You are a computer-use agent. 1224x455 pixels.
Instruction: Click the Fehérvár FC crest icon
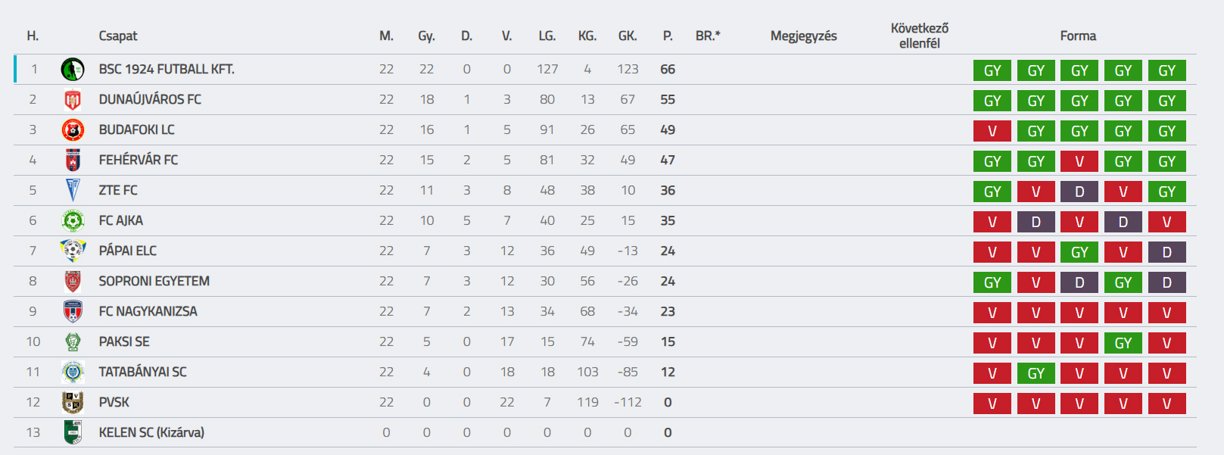[73, 160]
